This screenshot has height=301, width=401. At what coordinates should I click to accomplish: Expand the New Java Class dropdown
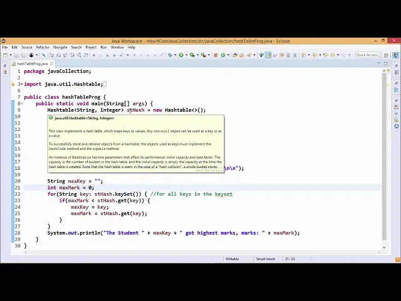(228, 55)
